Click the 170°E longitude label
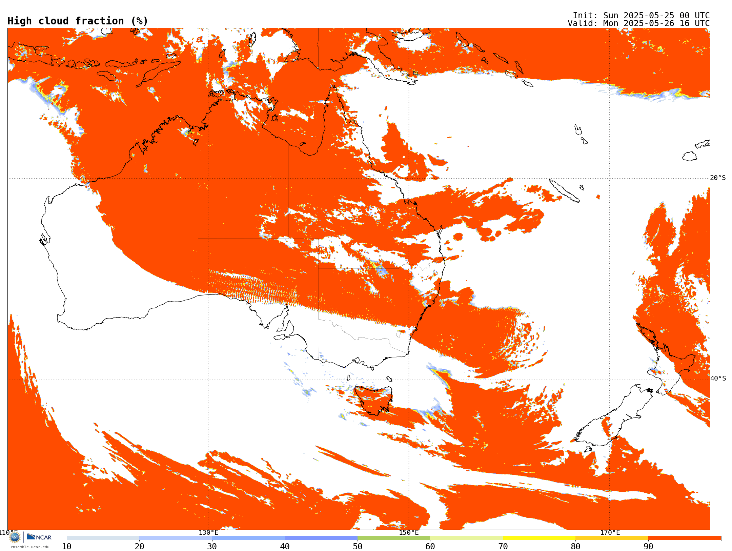 pos(610,533)
